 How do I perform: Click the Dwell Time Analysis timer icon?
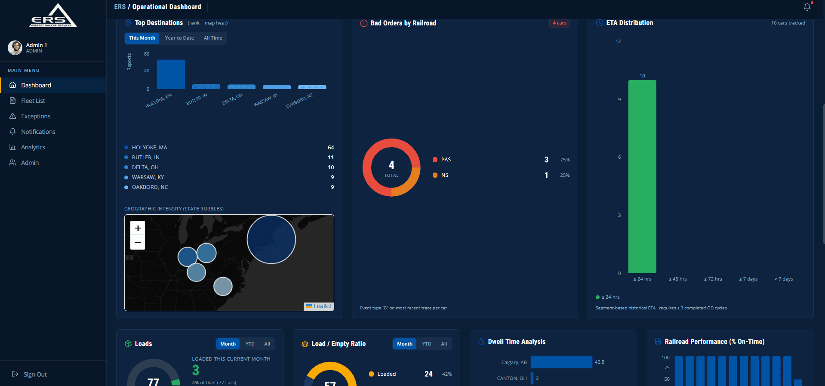coord(481,342)
